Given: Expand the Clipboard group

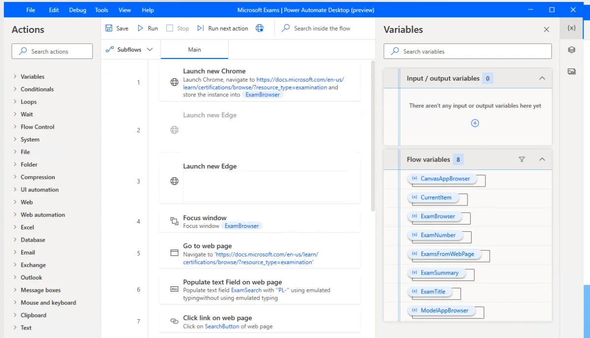Looking at the screenshot, I should [15, 315].
